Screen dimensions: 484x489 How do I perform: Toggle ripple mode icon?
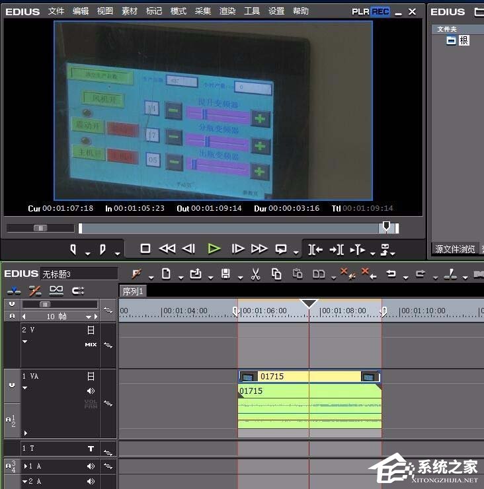pyautogui.click(x=34, y=291)
